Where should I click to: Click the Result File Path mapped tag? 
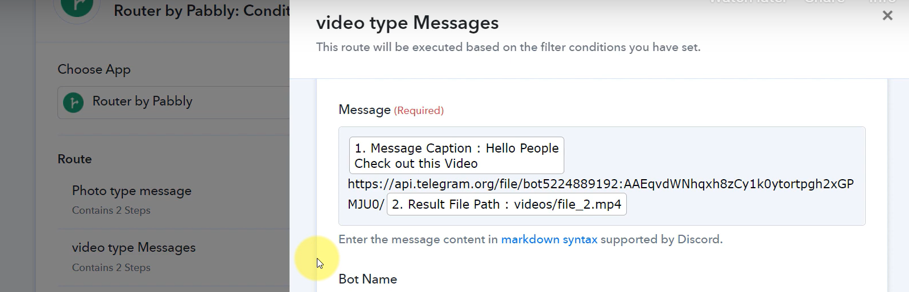tap(506, 204)
